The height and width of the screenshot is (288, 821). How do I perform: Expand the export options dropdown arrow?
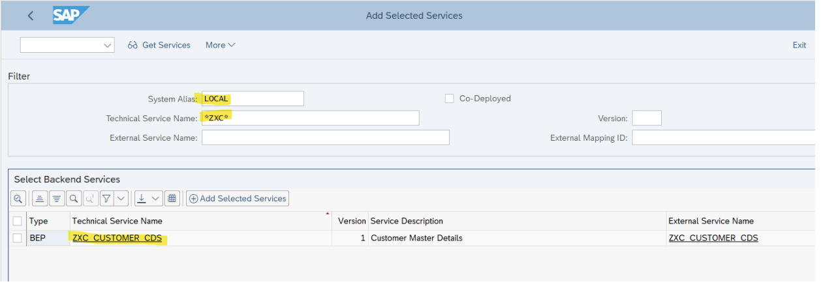click(156, 199)
